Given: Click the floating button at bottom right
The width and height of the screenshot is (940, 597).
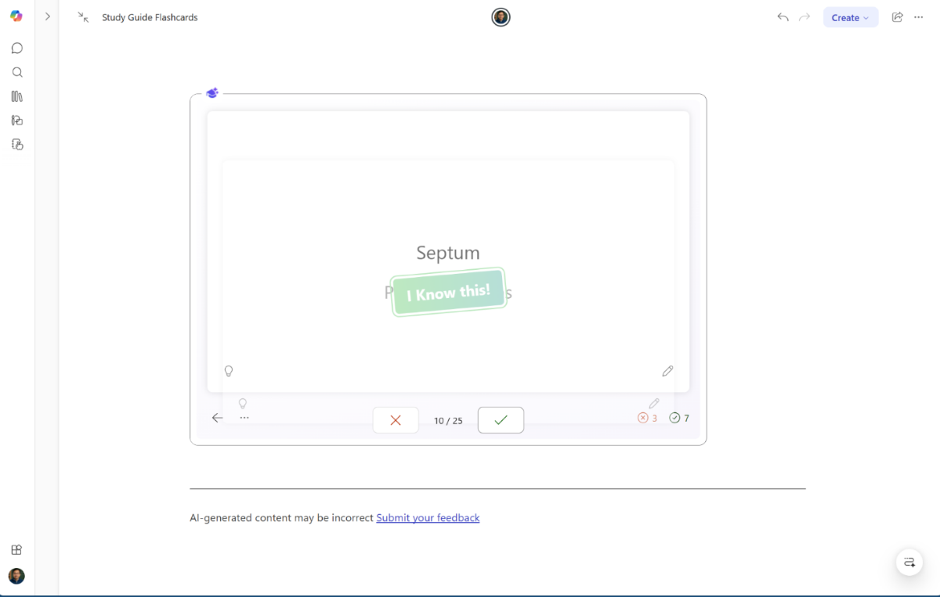Looking at the screenshot, I should pyautogui.click(x=909, y=563).
